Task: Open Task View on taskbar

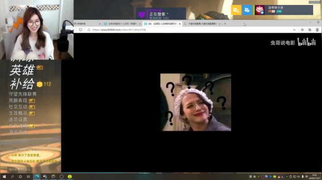Action: click(28, 176)
